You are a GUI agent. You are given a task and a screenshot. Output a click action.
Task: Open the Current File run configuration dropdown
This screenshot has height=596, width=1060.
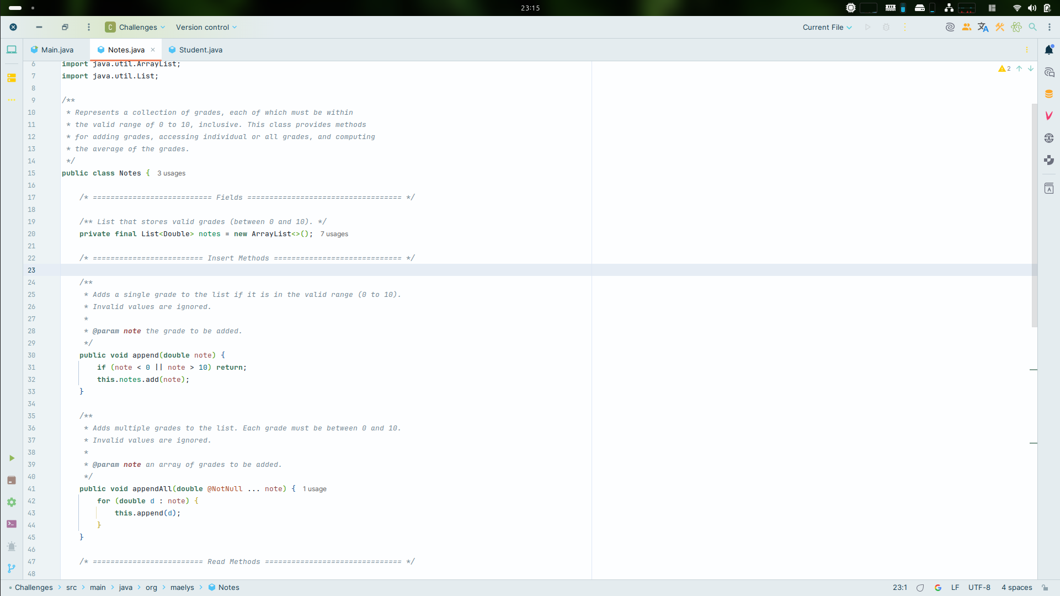click(827, 27)
